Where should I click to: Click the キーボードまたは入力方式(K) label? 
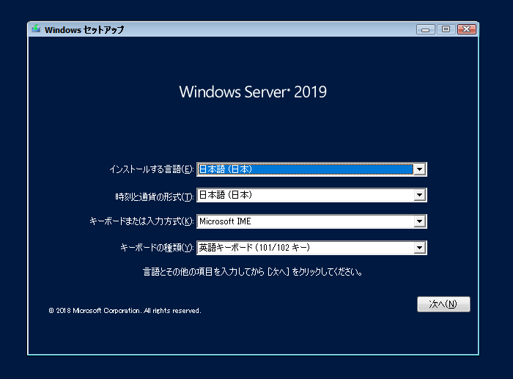pos(141,221)
